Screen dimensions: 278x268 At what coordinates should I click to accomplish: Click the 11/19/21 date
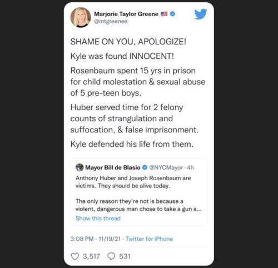(x=110, y=239)
